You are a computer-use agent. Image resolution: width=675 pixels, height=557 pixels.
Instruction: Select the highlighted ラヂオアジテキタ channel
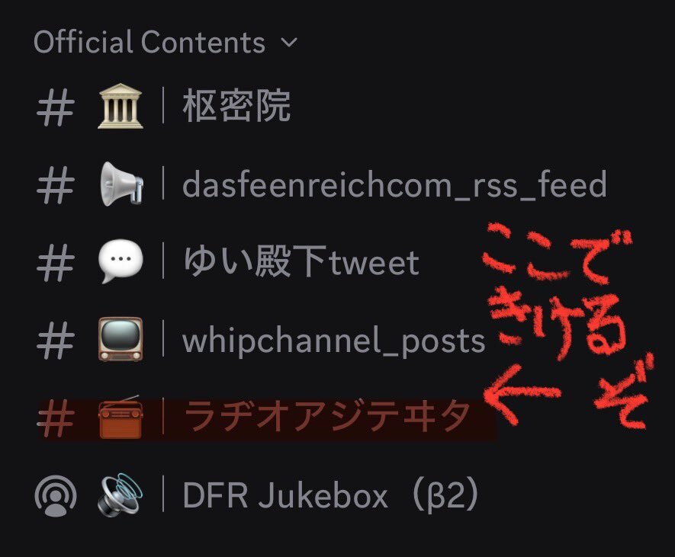click(267, 418)
